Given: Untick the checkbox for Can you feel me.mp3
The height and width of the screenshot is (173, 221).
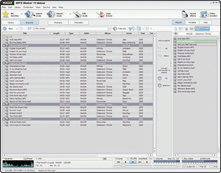Looking at the screenshot, I should click(x=4, y=45).
